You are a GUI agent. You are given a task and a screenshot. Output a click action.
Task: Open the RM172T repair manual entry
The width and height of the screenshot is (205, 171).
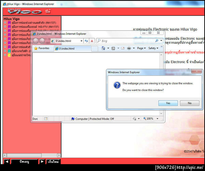click(x=34, y=23)
